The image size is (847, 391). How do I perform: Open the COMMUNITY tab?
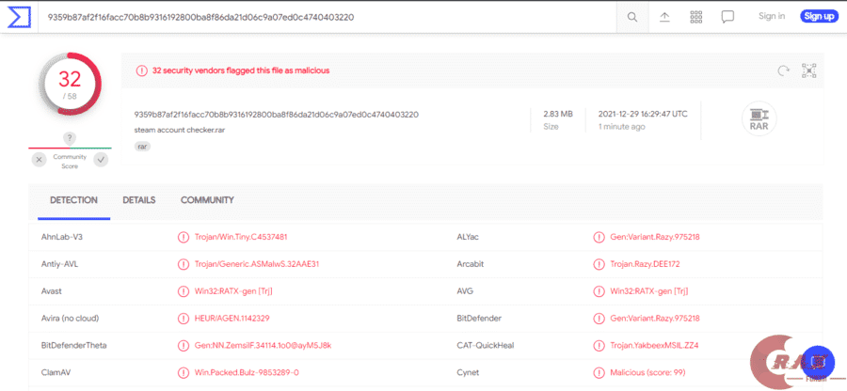point(207,200)
